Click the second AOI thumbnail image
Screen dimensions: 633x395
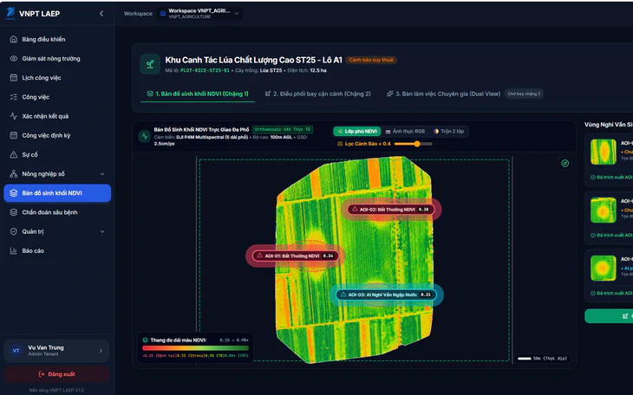[x=604, y=210]
